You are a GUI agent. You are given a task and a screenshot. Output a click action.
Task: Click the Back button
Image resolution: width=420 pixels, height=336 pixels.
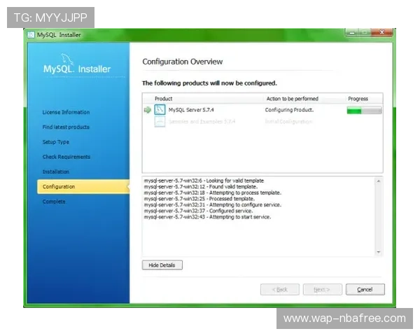click(x=280, y=290)
